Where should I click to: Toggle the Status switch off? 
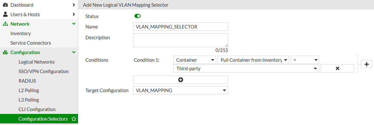click(138, 16)
